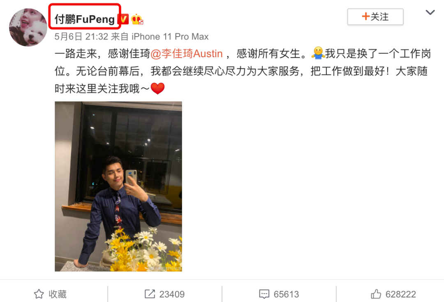Open the profile avatar with the white dog
Viewport: 444px width, 302px height.
[28, 27]
